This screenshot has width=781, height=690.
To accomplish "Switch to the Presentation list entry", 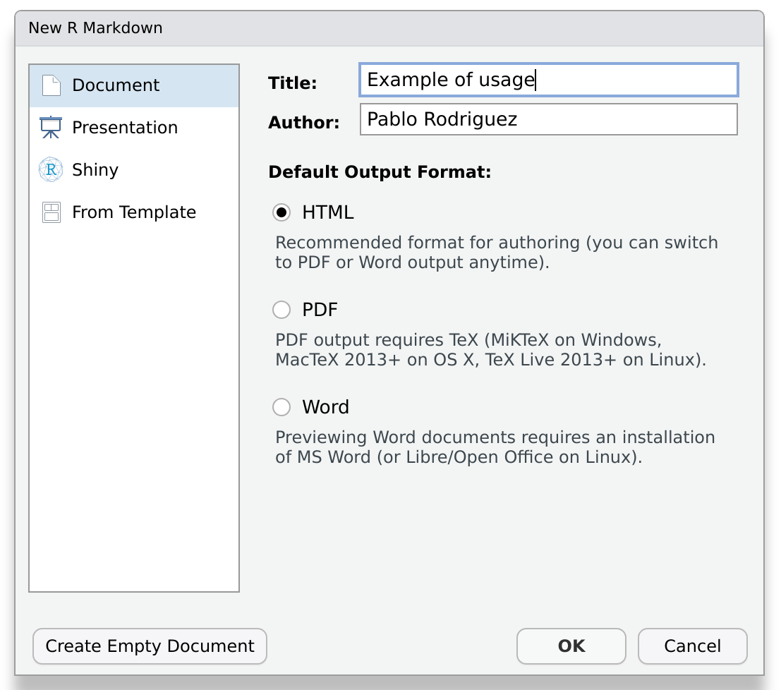I will (125, 128).
